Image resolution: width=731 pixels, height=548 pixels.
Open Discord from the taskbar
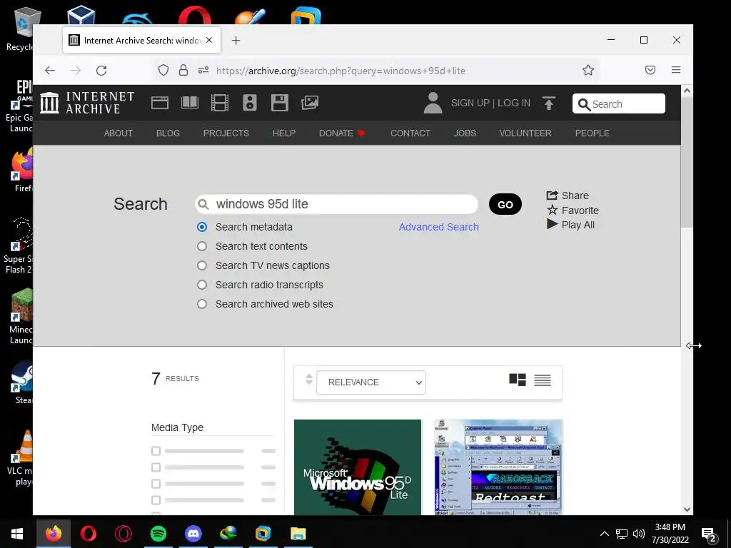pyautogui.click(x=193, y=534)
